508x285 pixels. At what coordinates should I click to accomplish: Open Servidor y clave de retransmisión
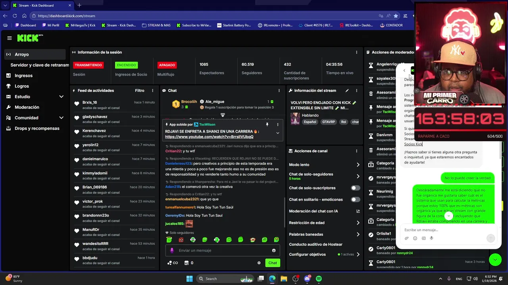(40, 65)
